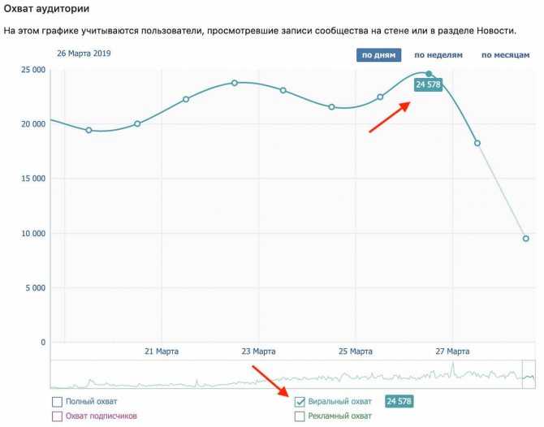Enable the Рекламный охват checkbox
The width and height of the screenshot is (544, 427).
point(300,416)
